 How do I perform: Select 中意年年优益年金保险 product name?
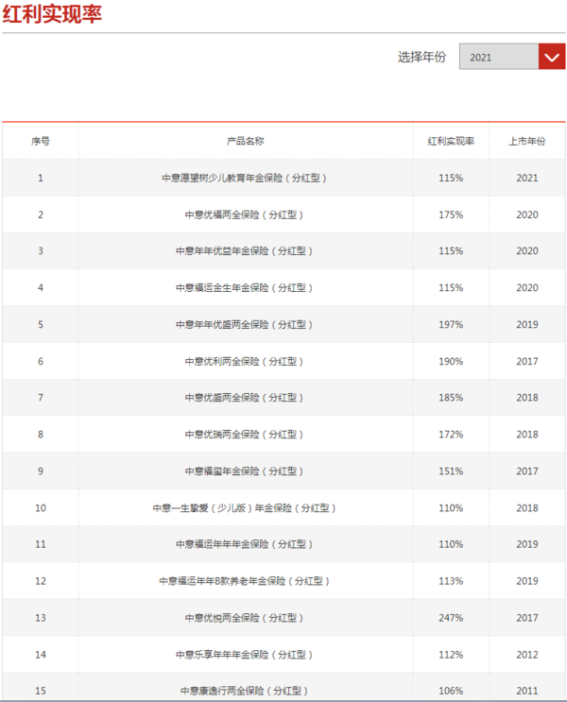coord(245,251)
